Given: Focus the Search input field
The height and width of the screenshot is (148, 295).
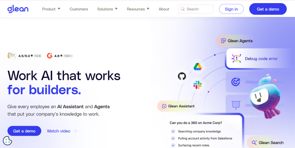Looking at the screenshot, I should pos(196,9).
